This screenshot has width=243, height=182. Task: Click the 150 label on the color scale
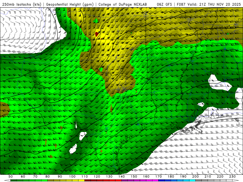tap(134, 177)
